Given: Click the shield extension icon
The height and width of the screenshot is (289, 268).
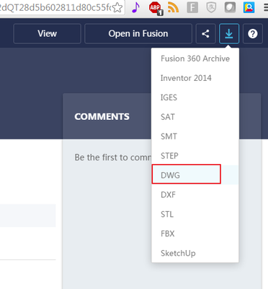Looking at the screenshot, I should pyautogui.click(x=211, y=7).
